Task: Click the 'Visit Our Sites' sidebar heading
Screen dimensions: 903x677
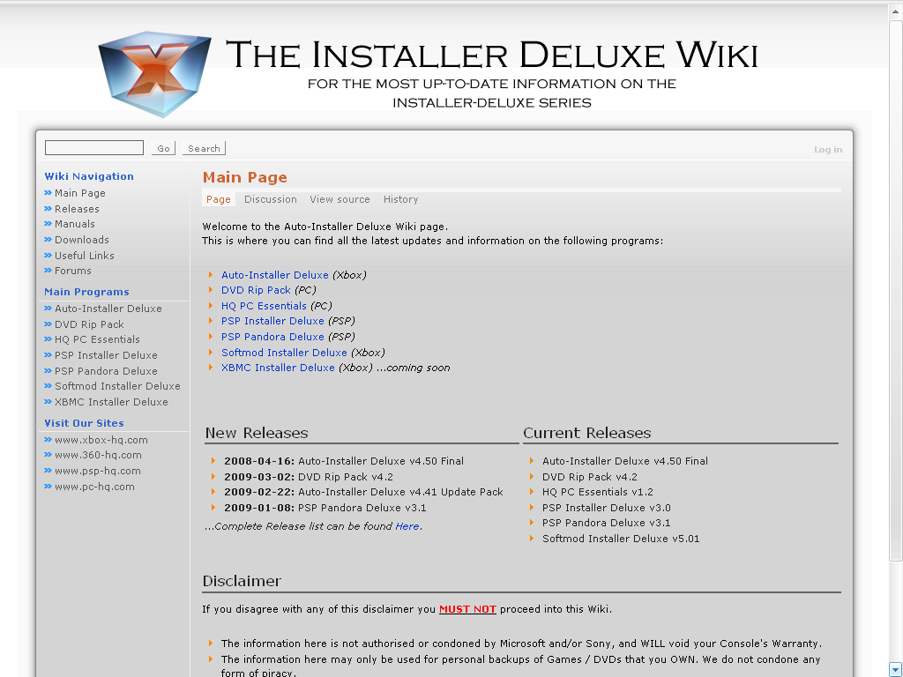Action: (x=84, y=423)
